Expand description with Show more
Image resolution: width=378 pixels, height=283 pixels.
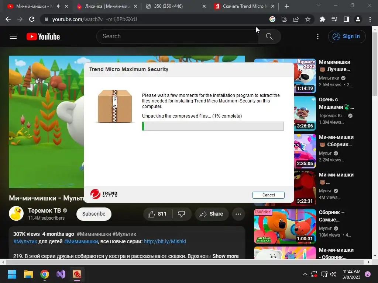pos(226,256)
